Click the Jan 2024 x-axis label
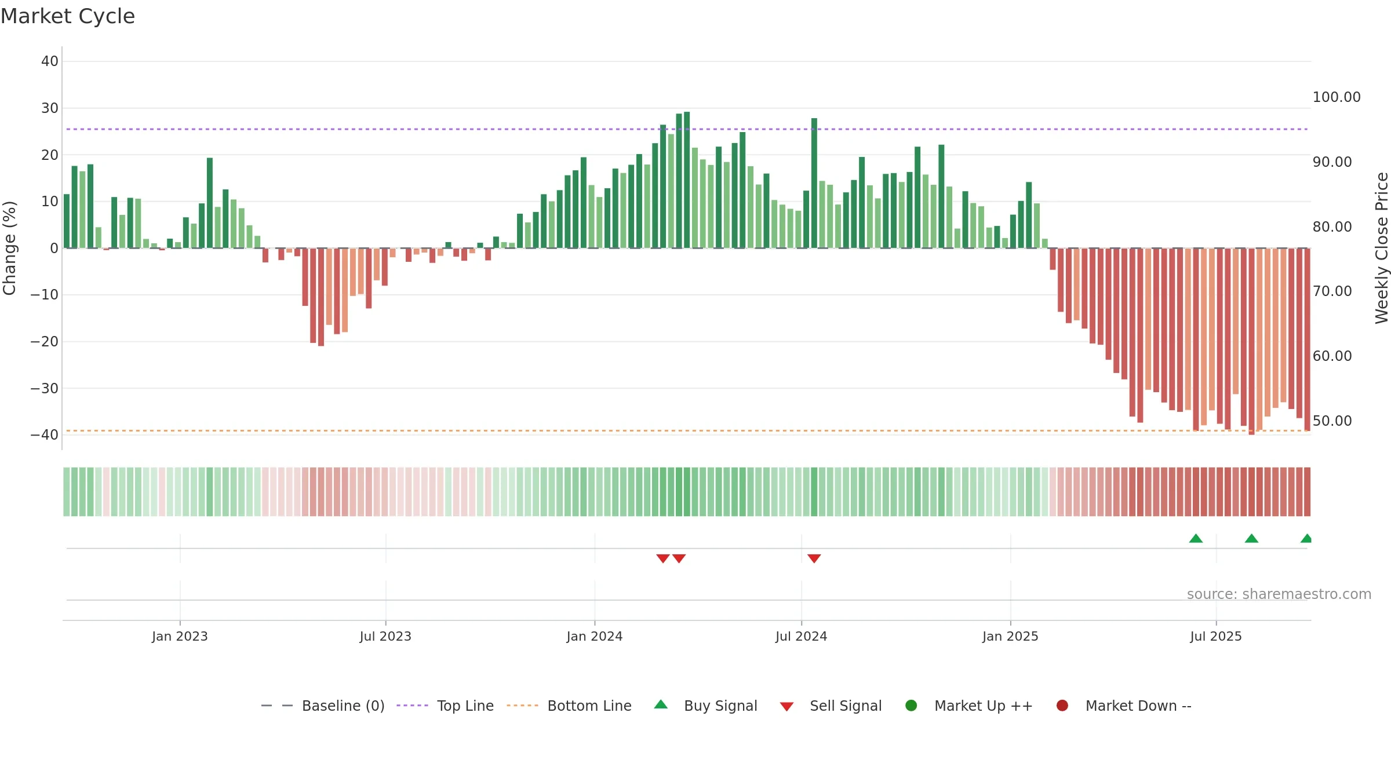This screenshot has height=782, width=1391. tap(595, 637)
